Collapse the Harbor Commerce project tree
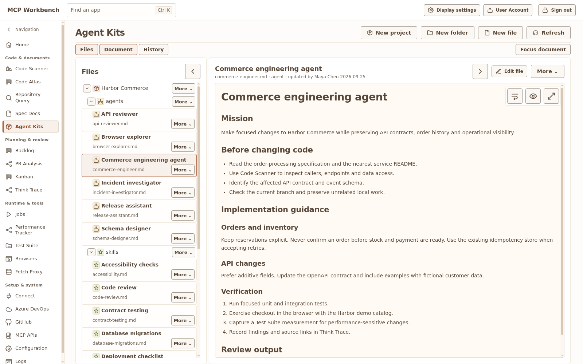583x364 pixels. tap(87, 88)
